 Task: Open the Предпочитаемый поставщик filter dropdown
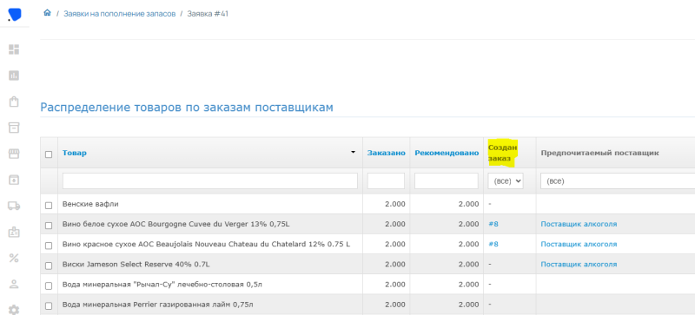[618, 180]
